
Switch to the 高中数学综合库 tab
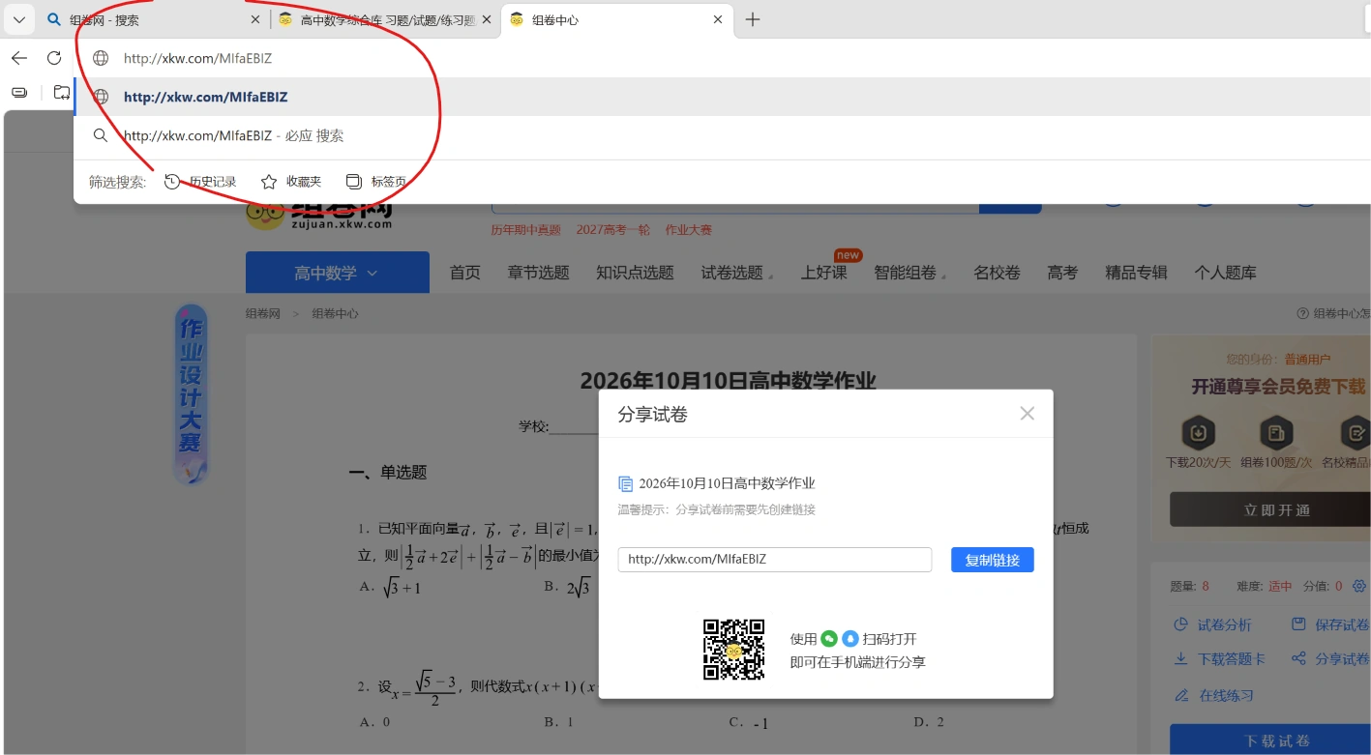(x=385, y=19)
